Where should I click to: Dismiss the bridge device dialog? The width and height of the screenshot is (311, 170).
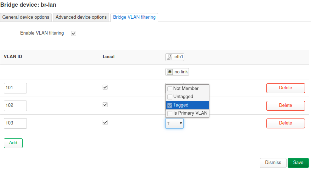pyautogui.click(x=273, y=163)
